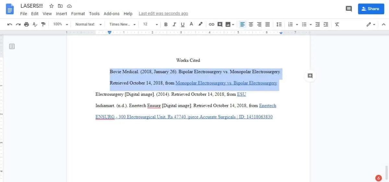Follow the Monopolar Electrosurgery vs. Bipolar link
Screen dimensions: 389x182
pyautogui.click(x=226, y=83)
